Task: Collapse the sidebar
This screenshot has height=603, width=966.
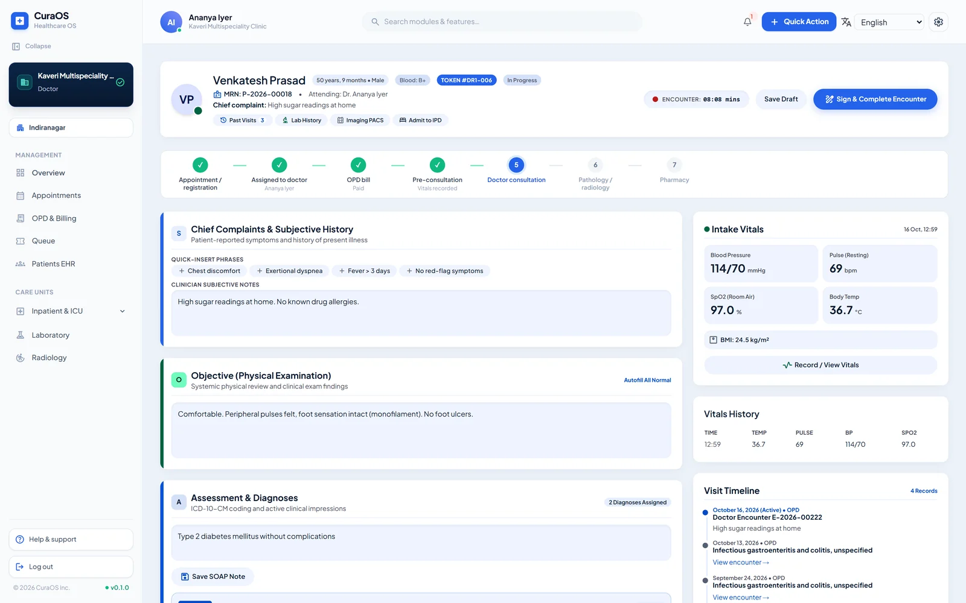Action: (x=31, y=46)
